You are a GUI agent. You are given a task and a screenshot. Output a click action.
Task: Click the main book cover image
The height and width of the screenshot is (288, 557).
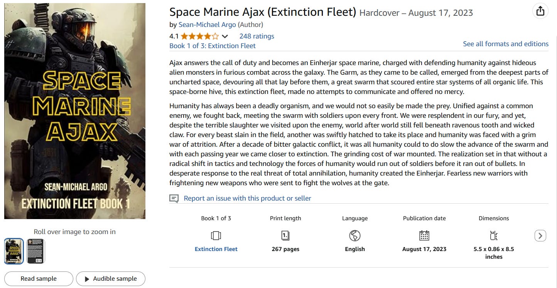[75, 111]
